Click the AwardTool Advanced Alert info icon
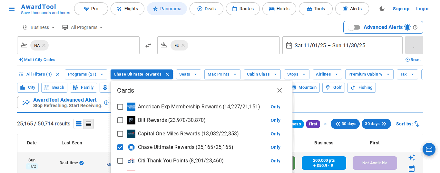The width and height of the screenshot is (440, 173). [106, 103]
